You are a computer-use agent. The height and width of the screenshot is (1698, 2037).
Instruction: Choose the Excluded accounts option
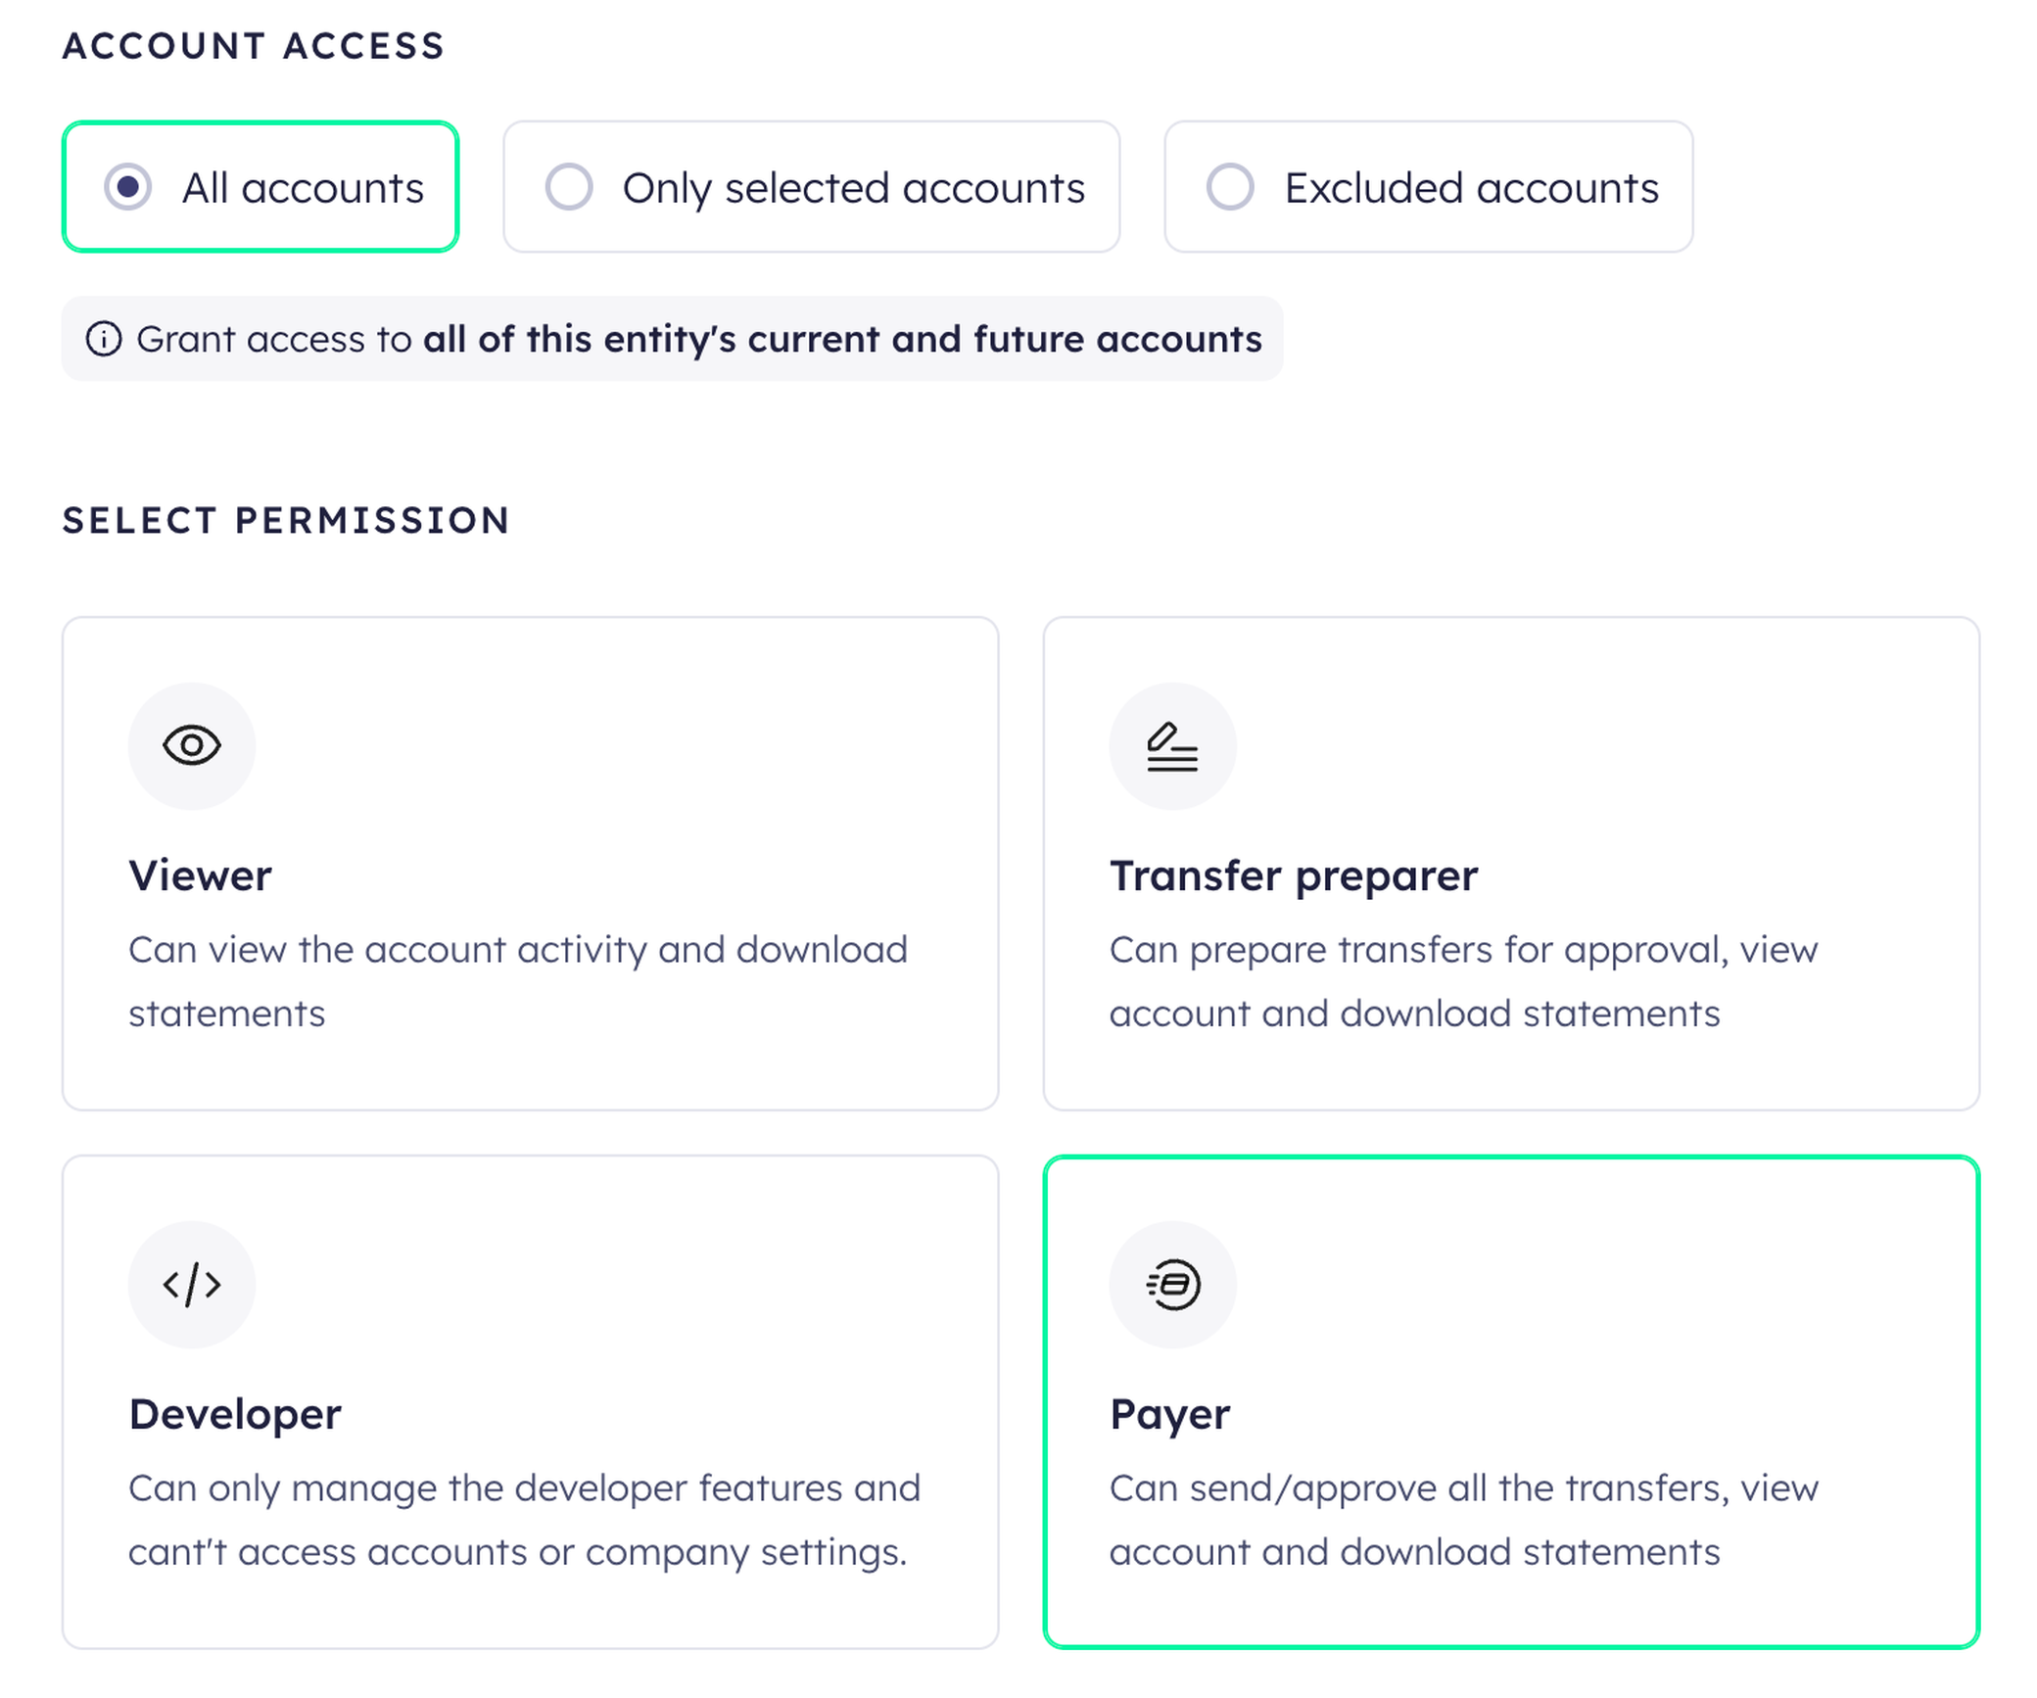(x=1427, y=186)
